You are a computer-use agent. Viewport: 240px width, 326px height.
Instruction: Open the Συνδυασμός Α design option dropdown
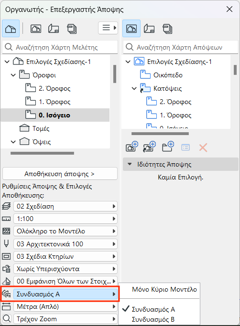click(65, 294)
